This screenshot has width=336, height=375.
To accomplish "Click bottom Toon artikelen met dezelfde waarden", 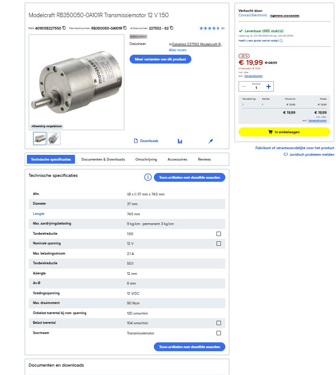I will point(190,347).
